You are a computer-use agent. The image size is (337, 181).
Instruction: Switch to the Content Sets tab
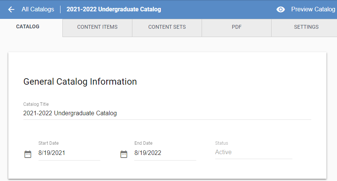[x=167, y=28]
